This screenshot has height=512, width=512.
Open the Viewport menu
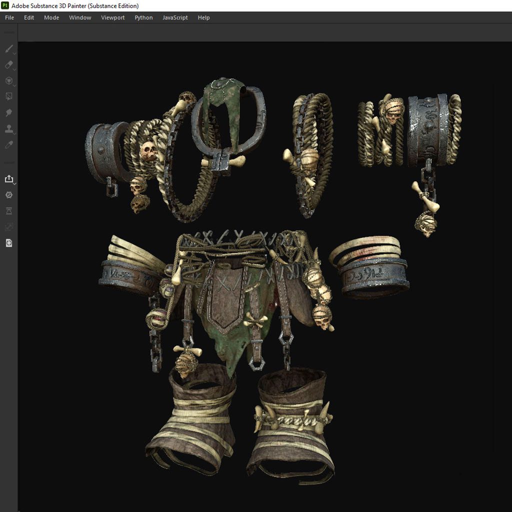point(112,17)
